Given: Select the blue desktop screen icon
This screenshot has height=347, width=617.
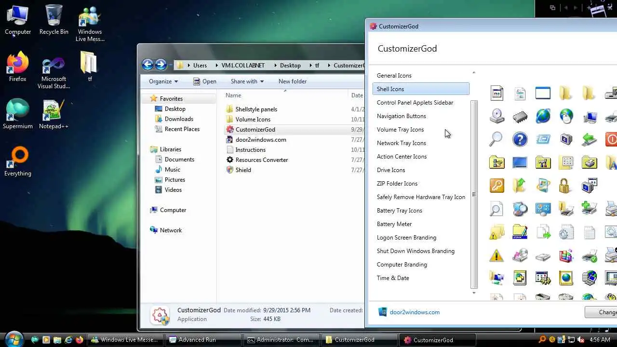Looking at the screenshot, I should coord(520,162).
